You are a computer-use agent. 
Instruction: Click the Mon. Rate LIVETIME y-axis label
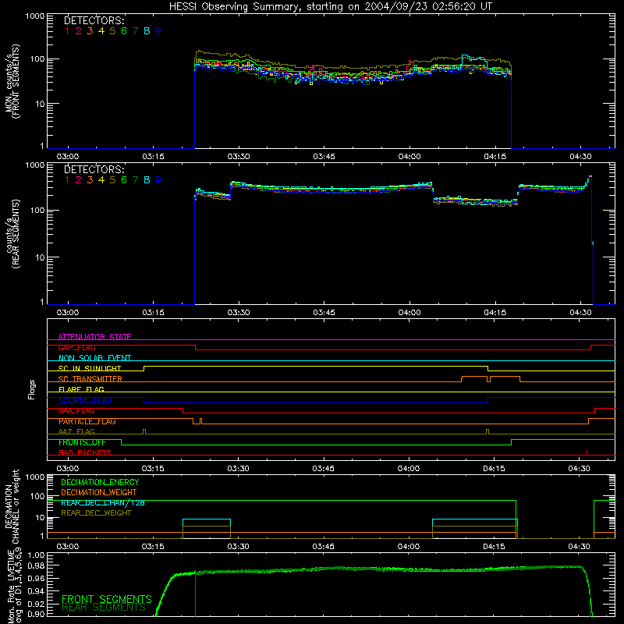click(13, 587)
